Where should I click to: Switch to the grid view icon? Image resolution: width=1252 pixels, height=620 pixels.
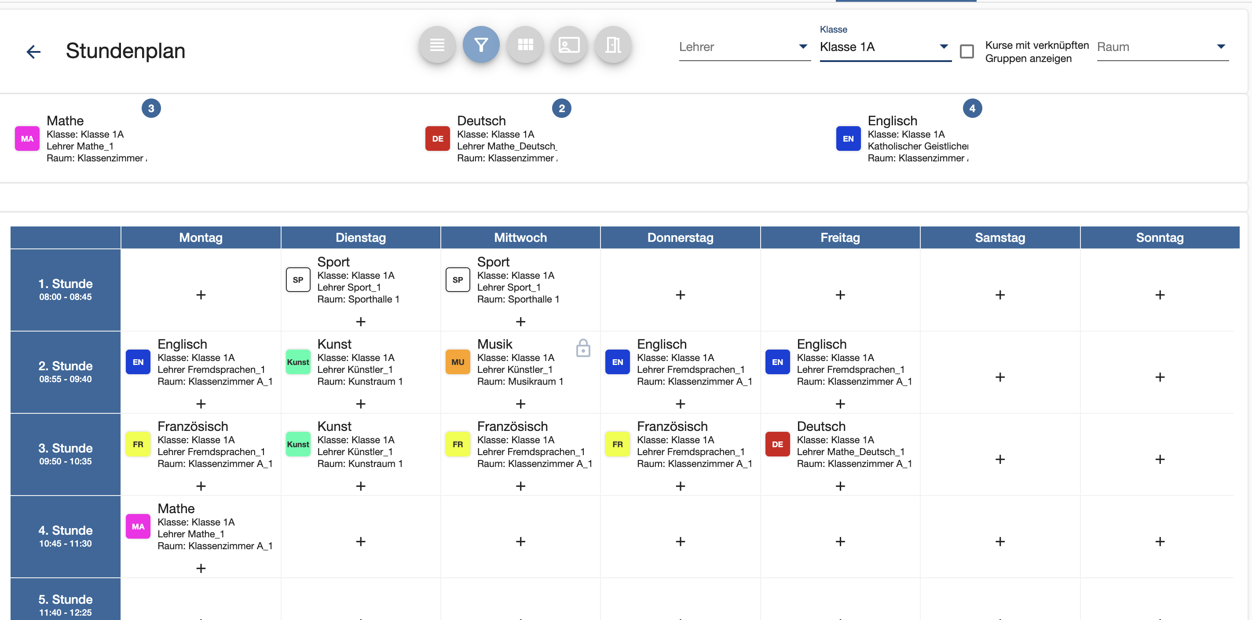[525, 45]
